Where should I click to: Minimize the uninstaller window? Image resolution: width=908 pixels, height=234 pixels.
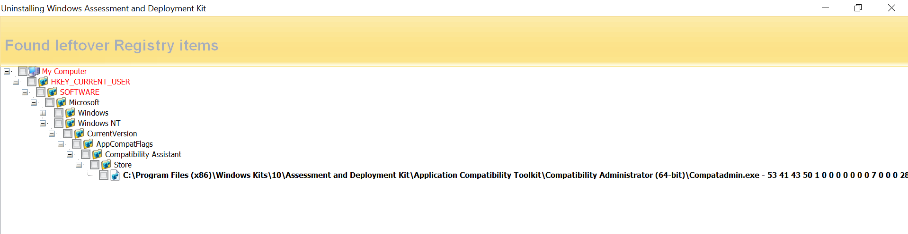825,8
